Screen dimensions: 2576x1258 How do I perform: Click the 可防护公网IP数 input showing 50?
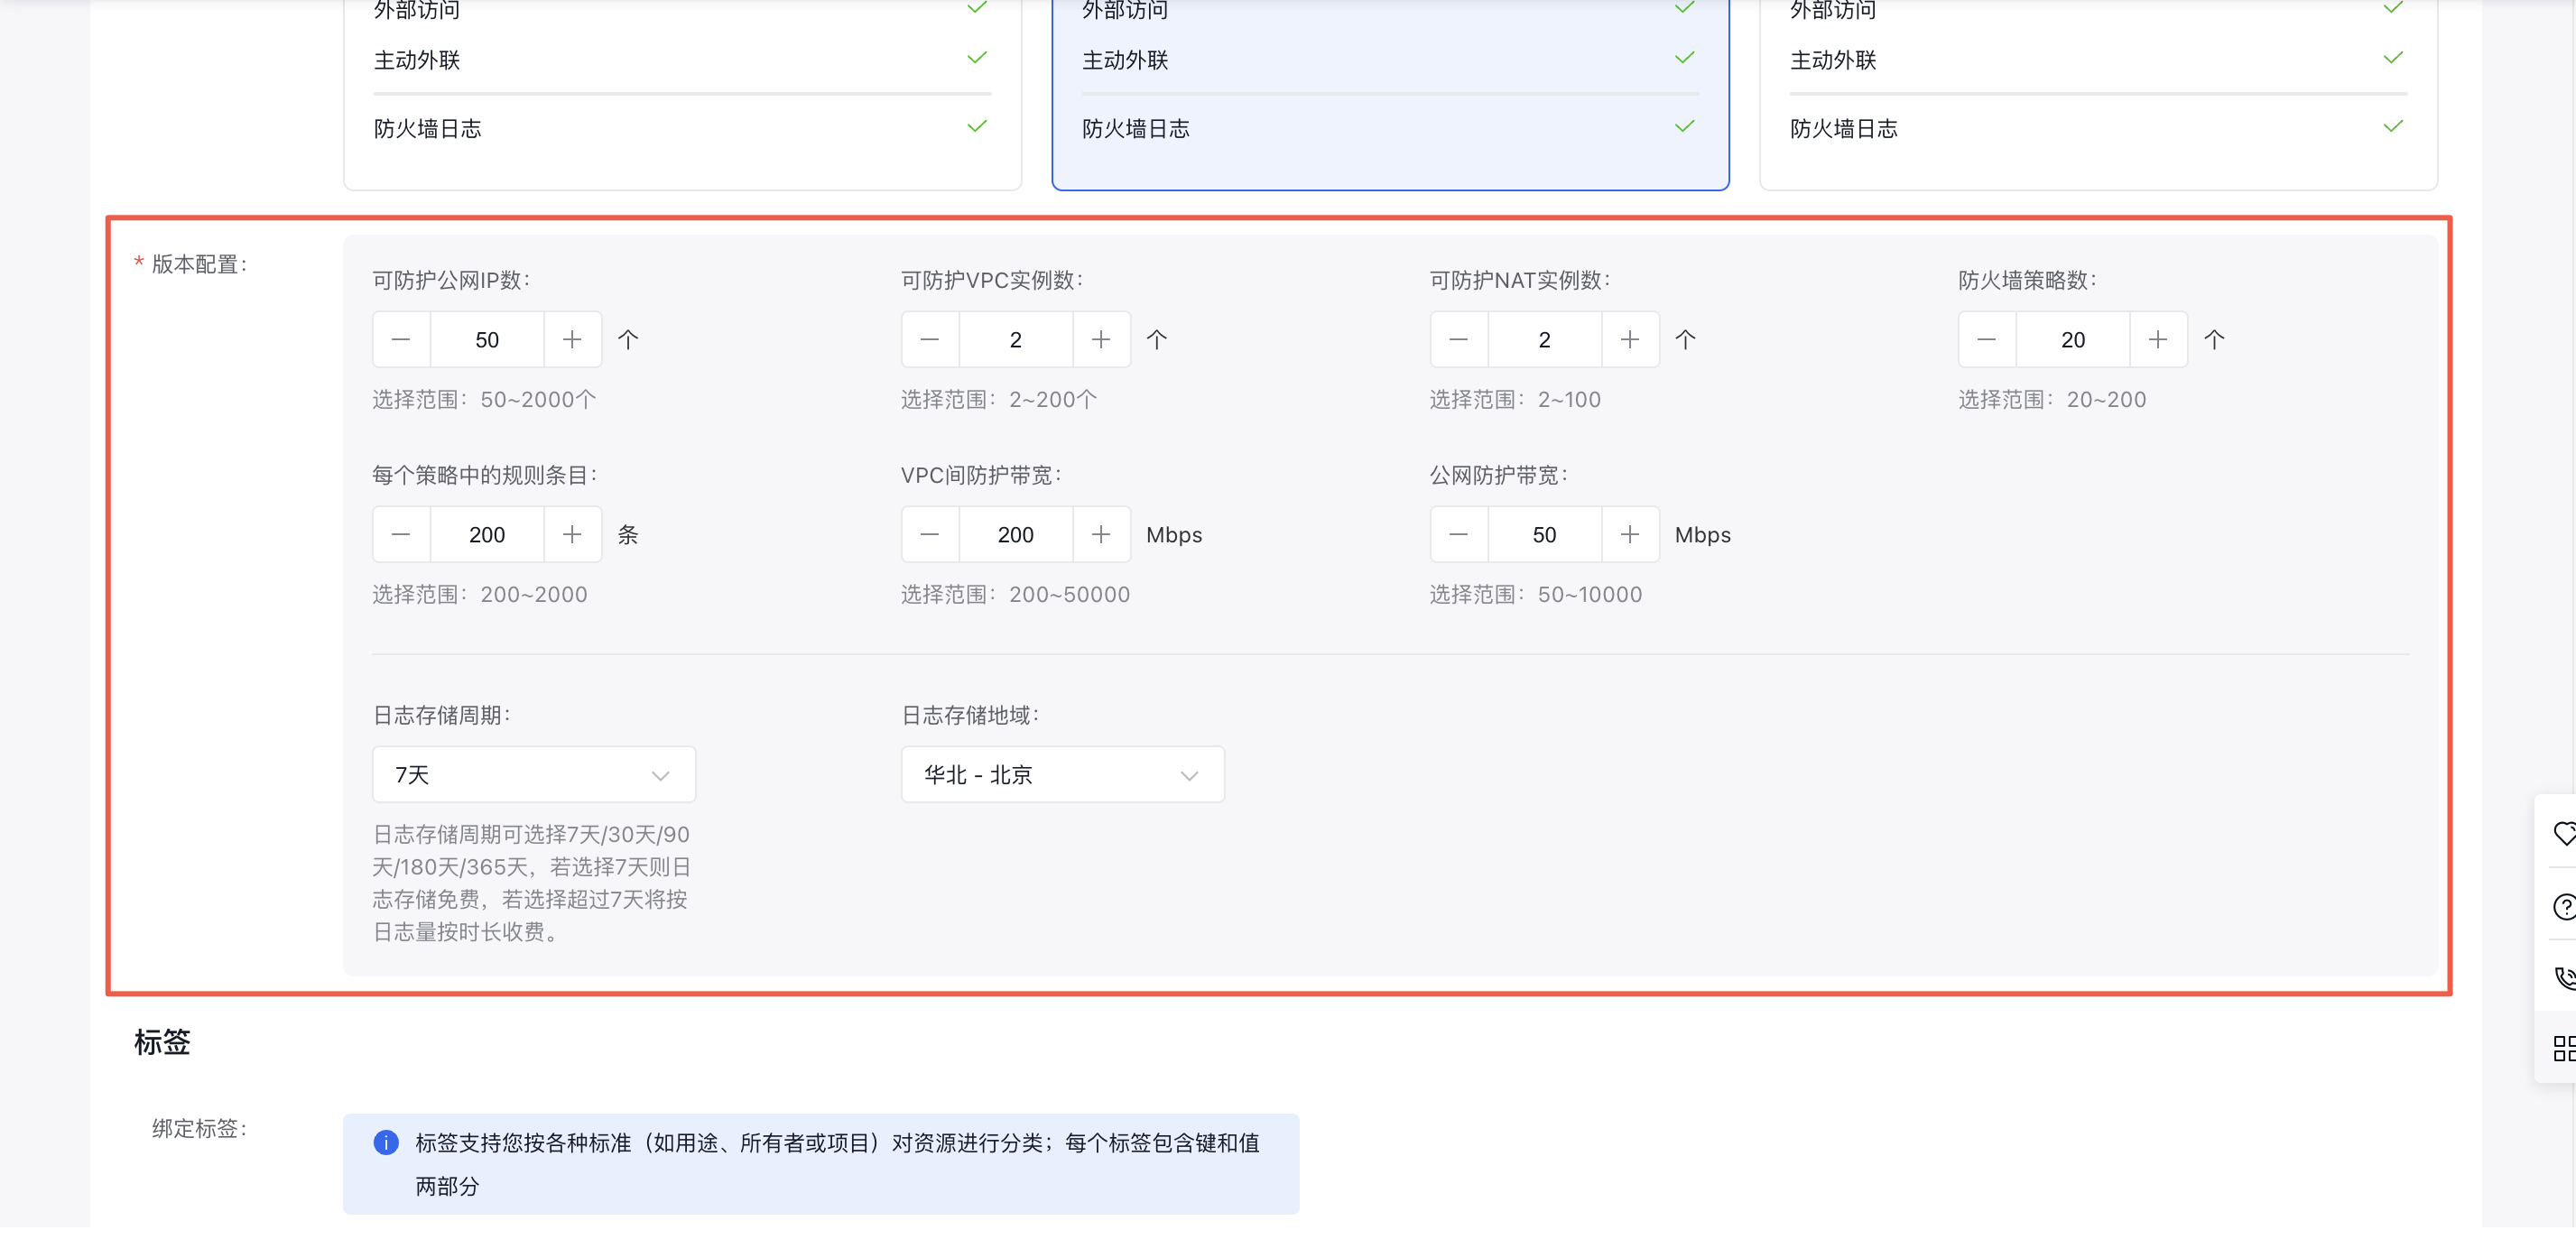[487, 340]
